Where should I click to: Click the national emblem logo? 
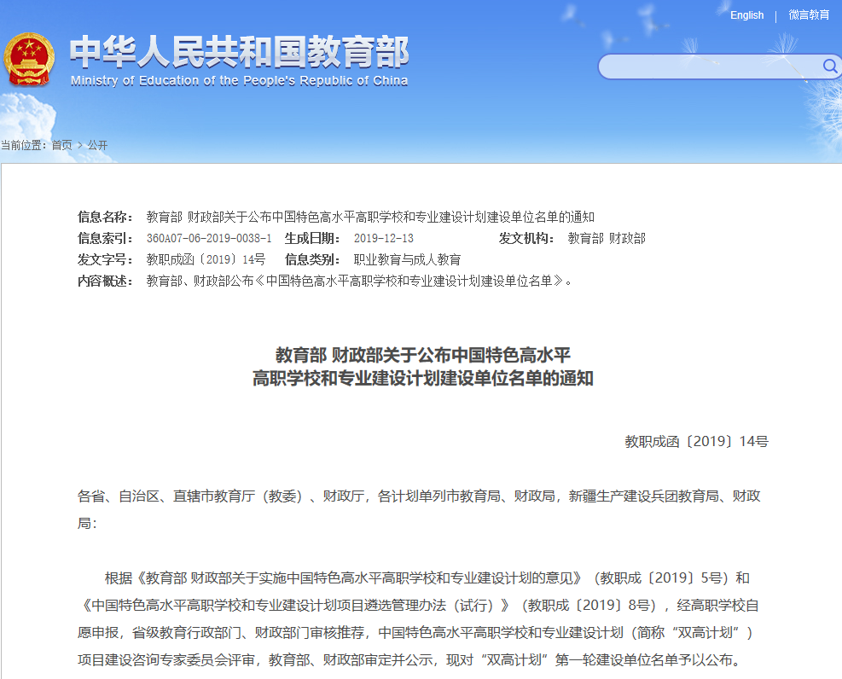coord(28,59)
